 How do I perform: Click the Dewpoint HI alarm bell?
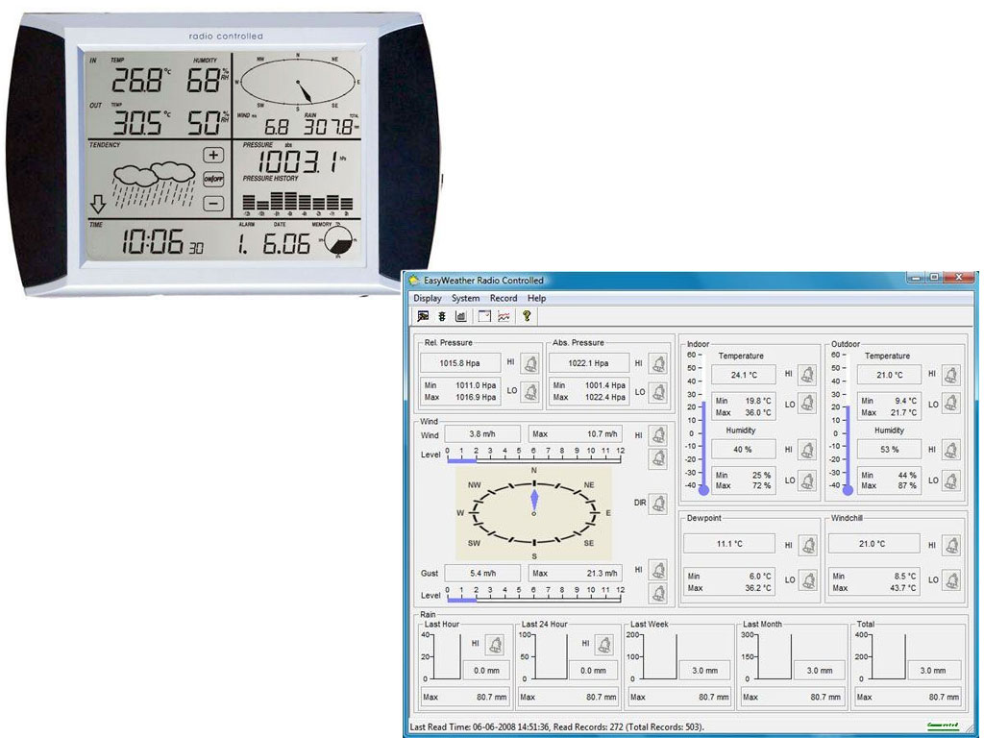click(x=808, y=545)
